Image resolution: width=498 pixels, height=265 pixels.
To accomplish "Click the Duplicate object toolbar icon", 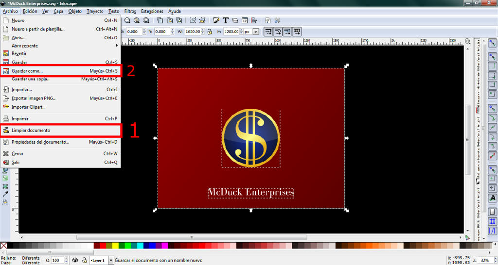I will (x=160, y=20).
